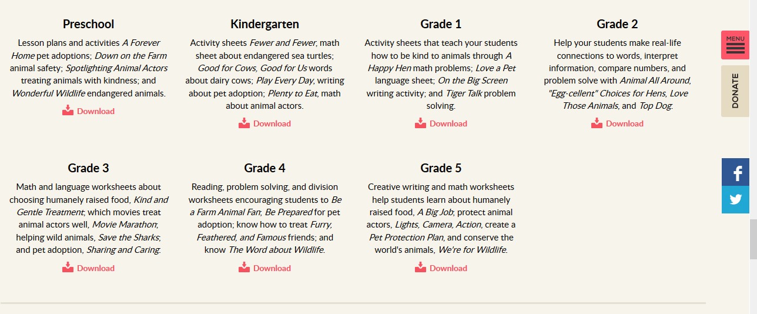The width and height of the screenshot is (757, 314).
Task: Download the Grade 5 worksheets link
Action: (448, 268)
